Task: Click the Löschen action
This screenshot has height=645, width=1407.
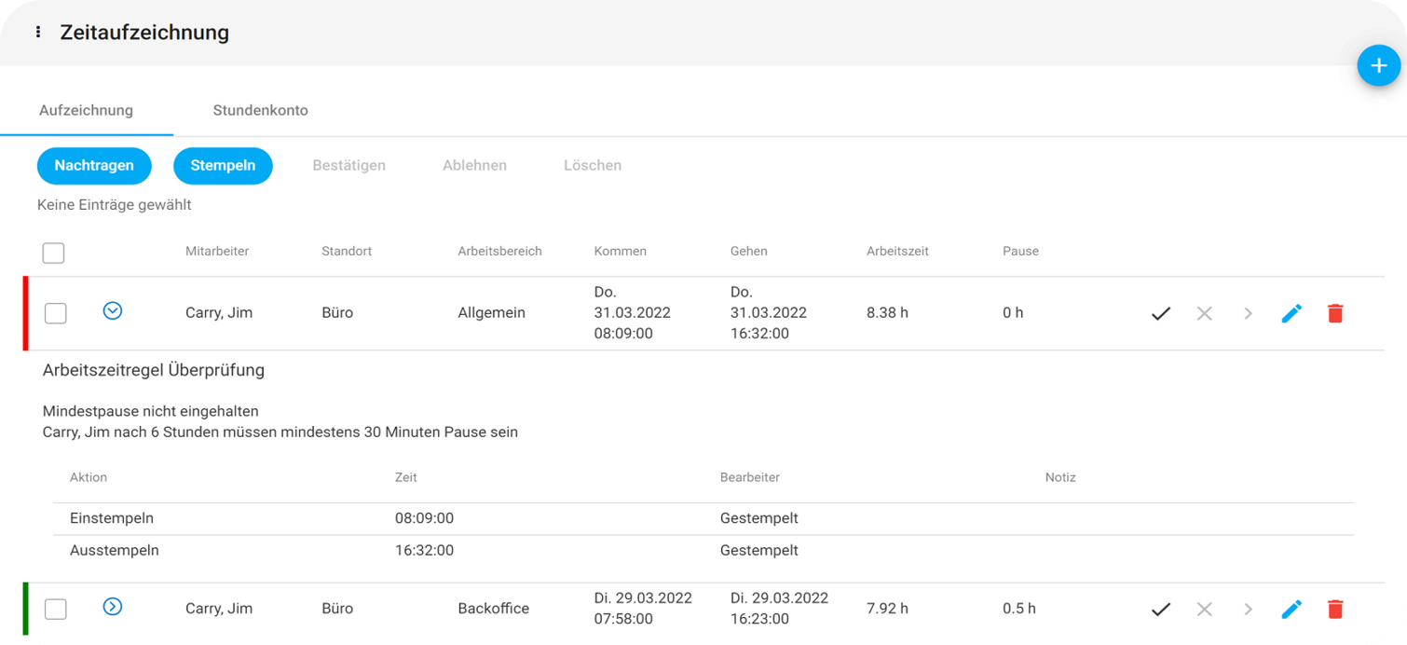Action: 593,166
